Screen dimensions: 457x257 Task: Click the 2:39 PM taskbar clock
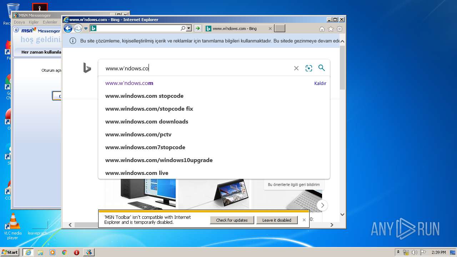(439, 252)
